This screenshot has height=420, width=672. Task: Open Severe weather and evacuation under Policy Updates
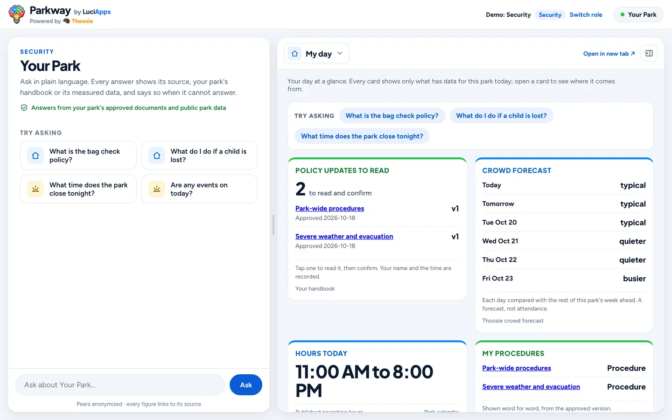click(x=344, y=237)
